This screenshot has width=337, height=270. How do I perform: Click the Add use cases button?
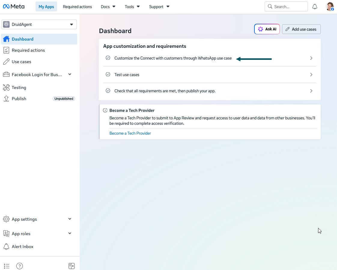pyautogui.click(x=301, y=29)
